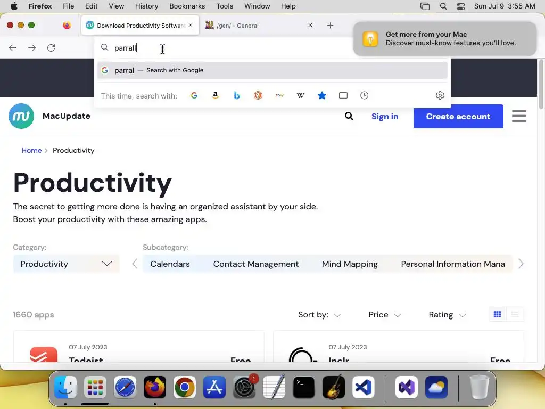Open the File menu
545x409 pixels.
(69, 6)
